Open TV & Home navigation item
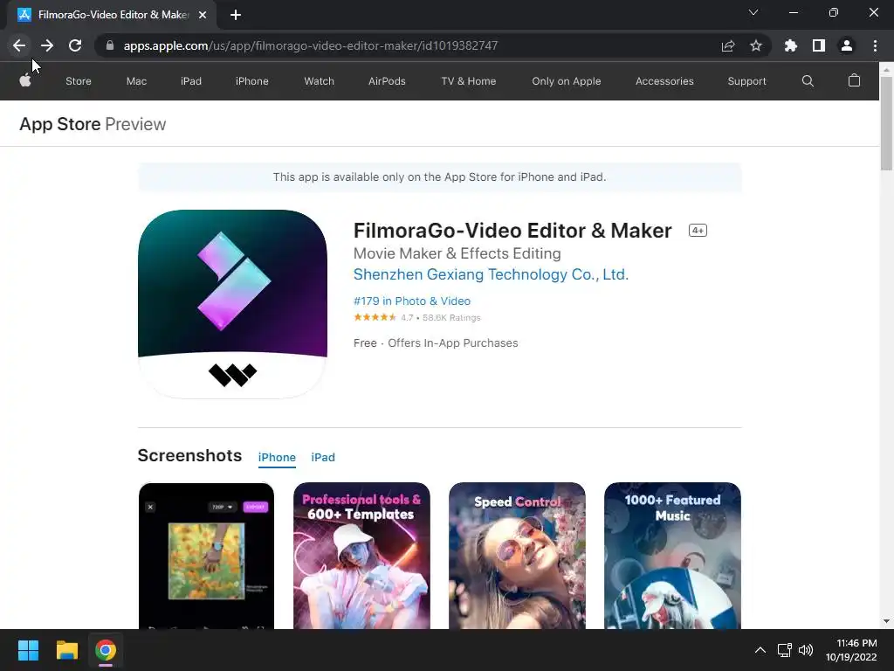Viewport: 894px width, 671px height. pyautogui.click(x=469, y=81)
